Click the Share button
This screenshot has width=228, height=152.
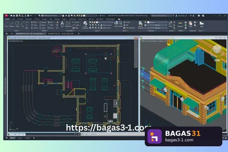click(x=103, y=16)
